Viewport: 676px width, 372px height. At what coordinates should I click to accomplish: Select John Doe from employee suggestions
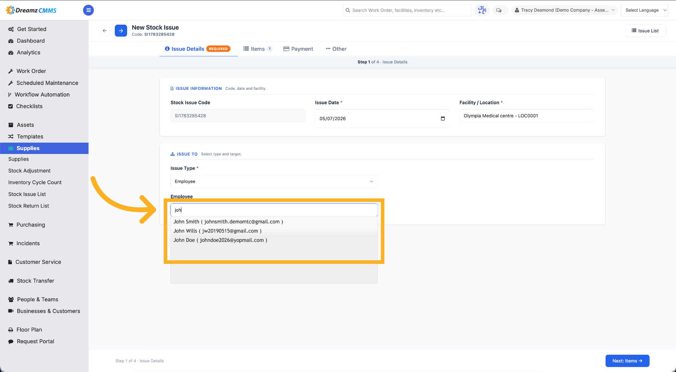point(274,240)
